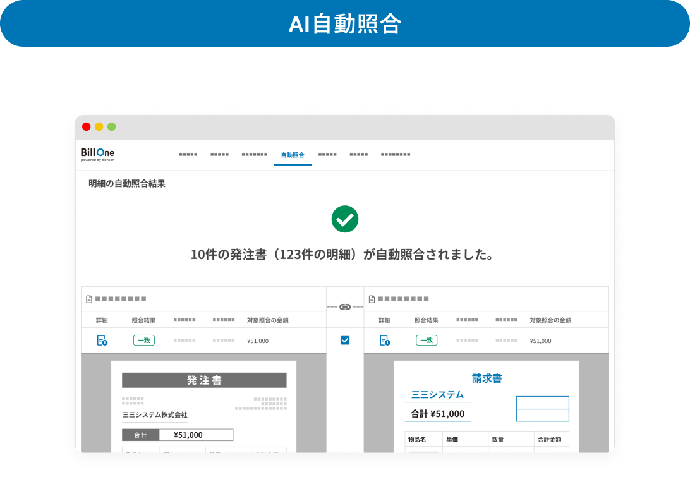Image resolution: width=690 pixels, height=489 pixels.
Task: Click the 請求書 document preview
Action: point(487,407)
